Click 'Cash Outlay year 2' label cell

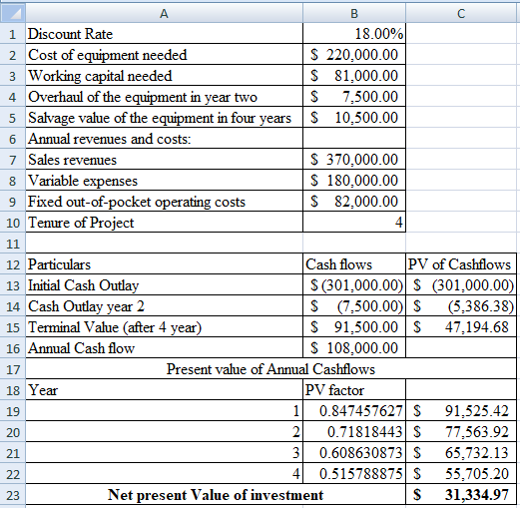click(x=164, y=306)
